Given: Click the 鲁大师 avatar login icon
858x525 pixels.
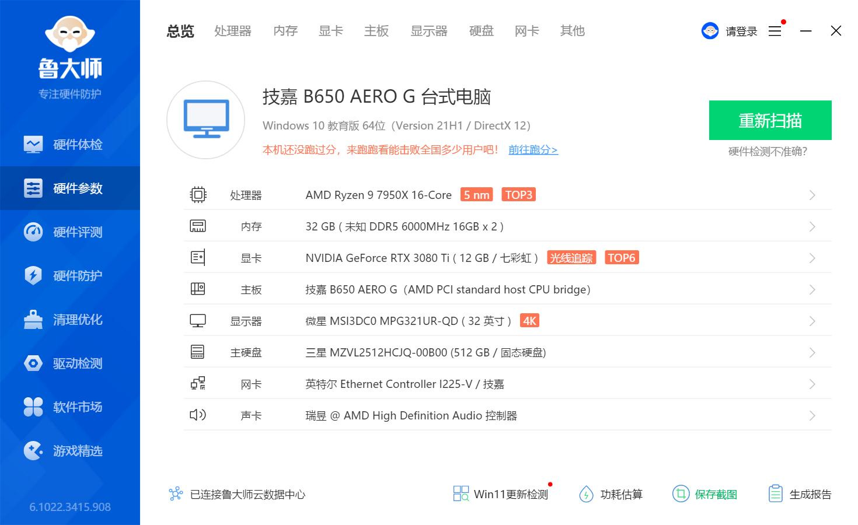Looking at the screenshot, I should click(710, 30).
